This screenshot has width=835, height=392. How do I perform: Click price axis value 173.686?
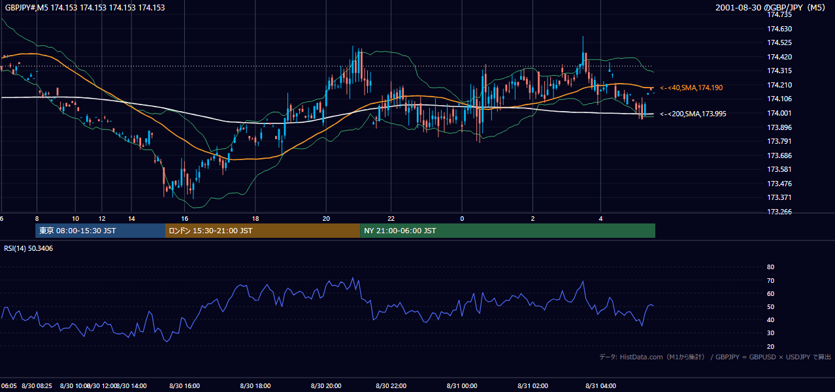click(779, 155)
